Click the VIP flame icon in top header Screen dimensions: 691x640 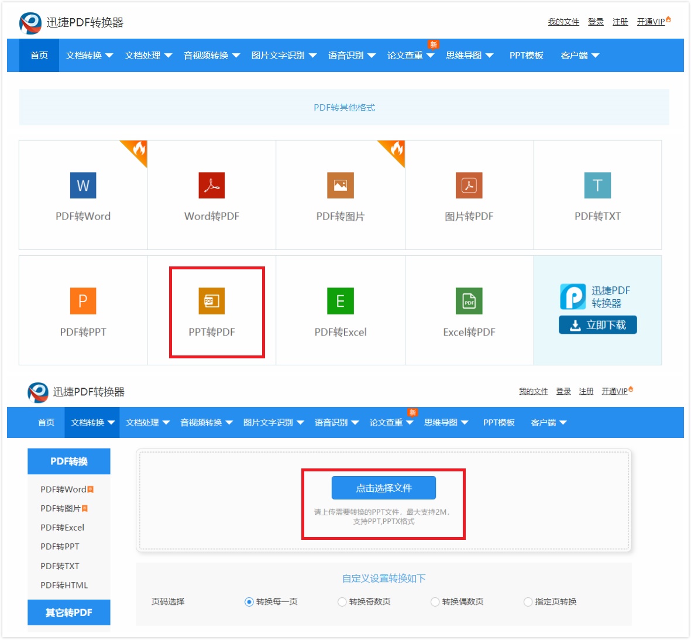click(669, 19)
